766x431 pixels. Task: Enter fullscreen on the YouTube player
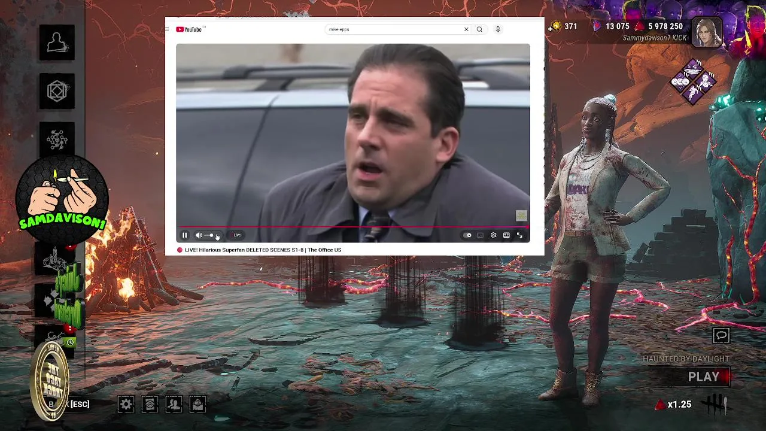(519, 235)
